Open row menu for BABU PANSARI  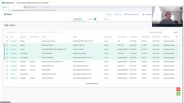click(x=177, y=70)
